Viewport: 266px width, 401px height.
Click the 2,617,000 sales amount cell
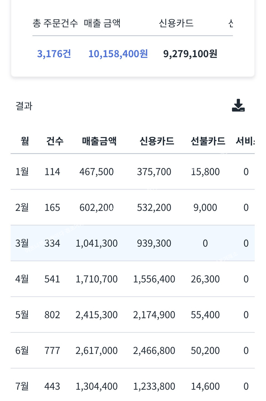96,350
